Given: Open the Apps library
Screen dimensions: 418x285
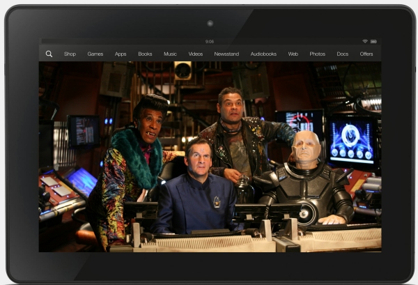Looking at the screenshot, I should coord(121,54).
